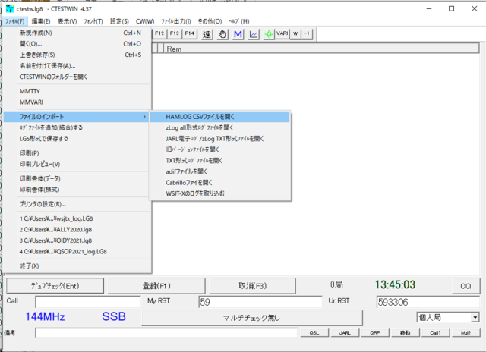Click the blue M toolbar icon
This screenshot has height=352, width=486.
pyautogui.click(x=238, y=34)
